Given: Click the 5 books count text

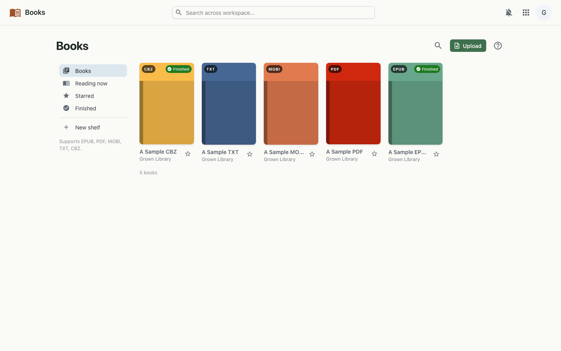Looking at the screenshot, I should 148,172.
